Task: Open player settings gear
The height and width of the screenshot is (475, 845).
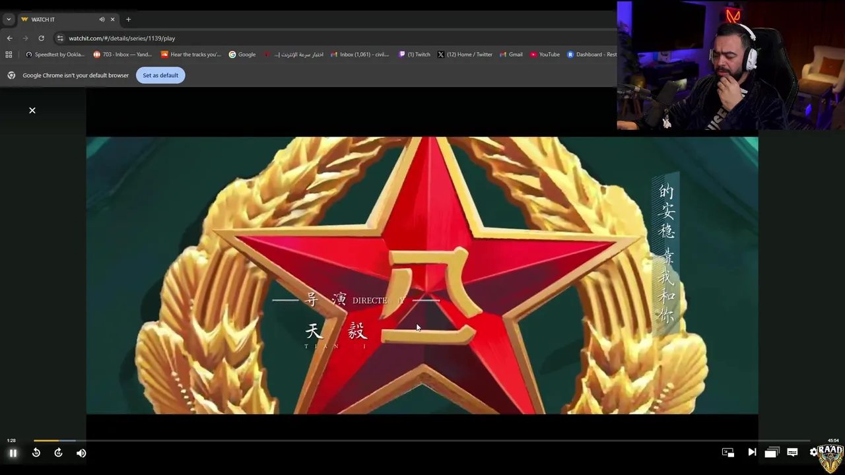Action: pos(813,452)
